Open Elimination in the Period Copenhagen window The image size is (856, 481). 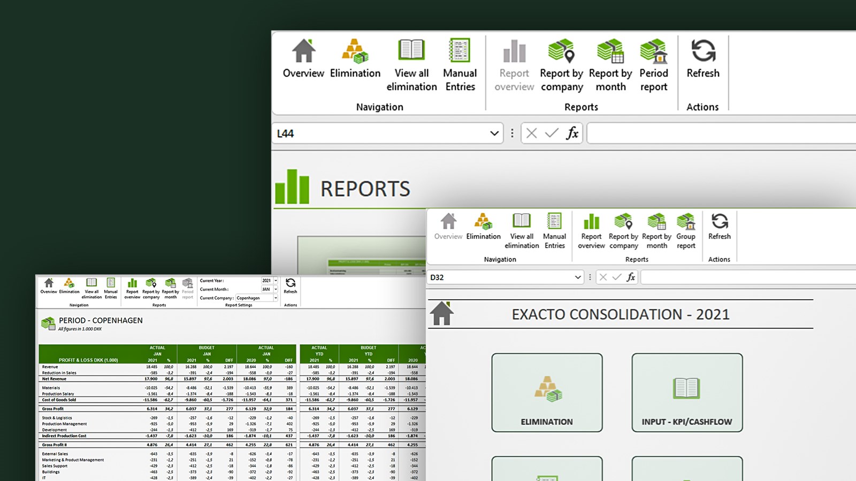pos(69,286)
